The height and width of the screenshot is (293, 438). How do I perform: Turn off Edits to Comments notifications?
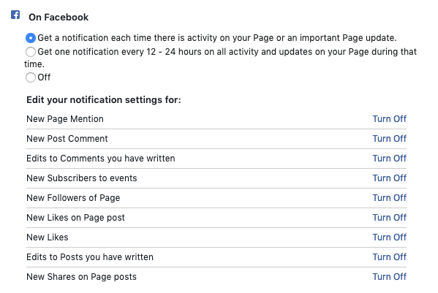(390, 159)
